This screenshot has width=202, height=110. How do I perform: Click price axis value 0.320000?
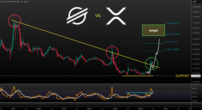click(x=196, y=49)
